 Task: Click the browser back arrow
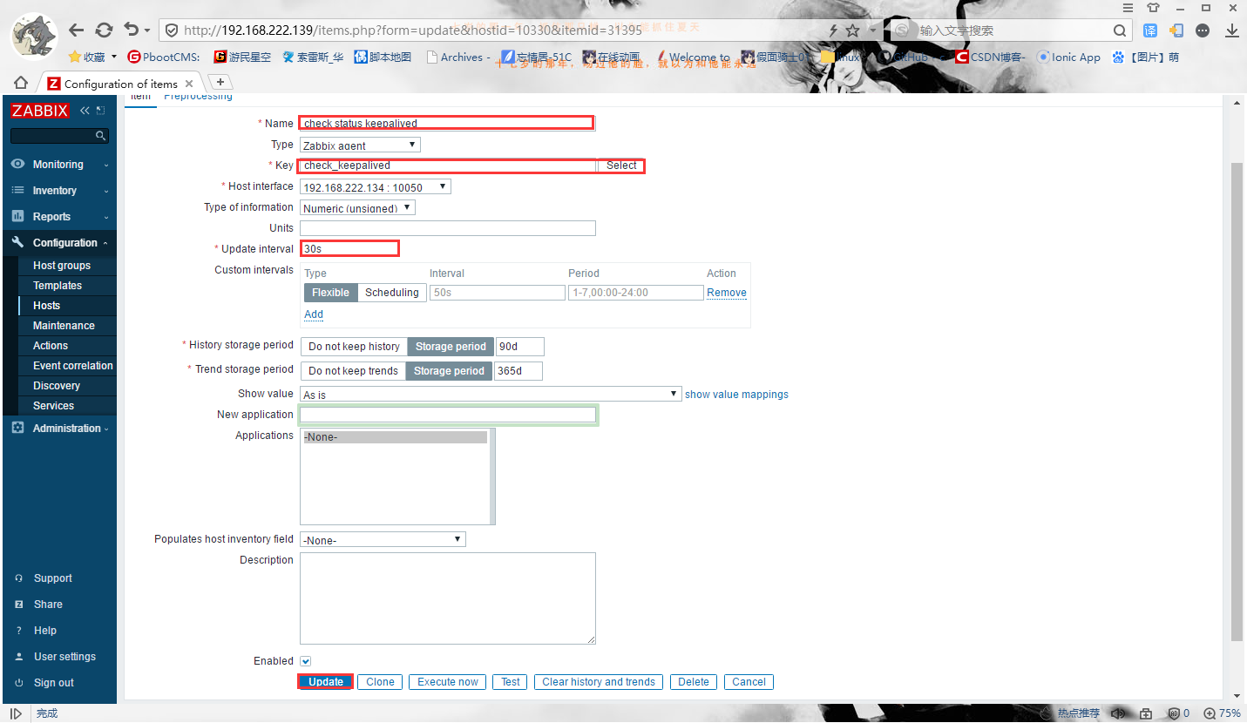tap(76, 30)
